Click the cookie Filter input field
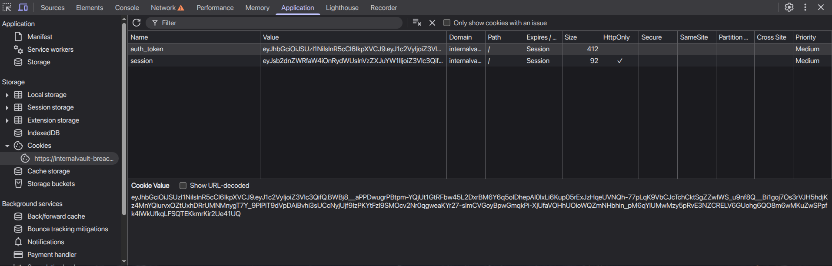Screen dimensions: 832x266 278,23
